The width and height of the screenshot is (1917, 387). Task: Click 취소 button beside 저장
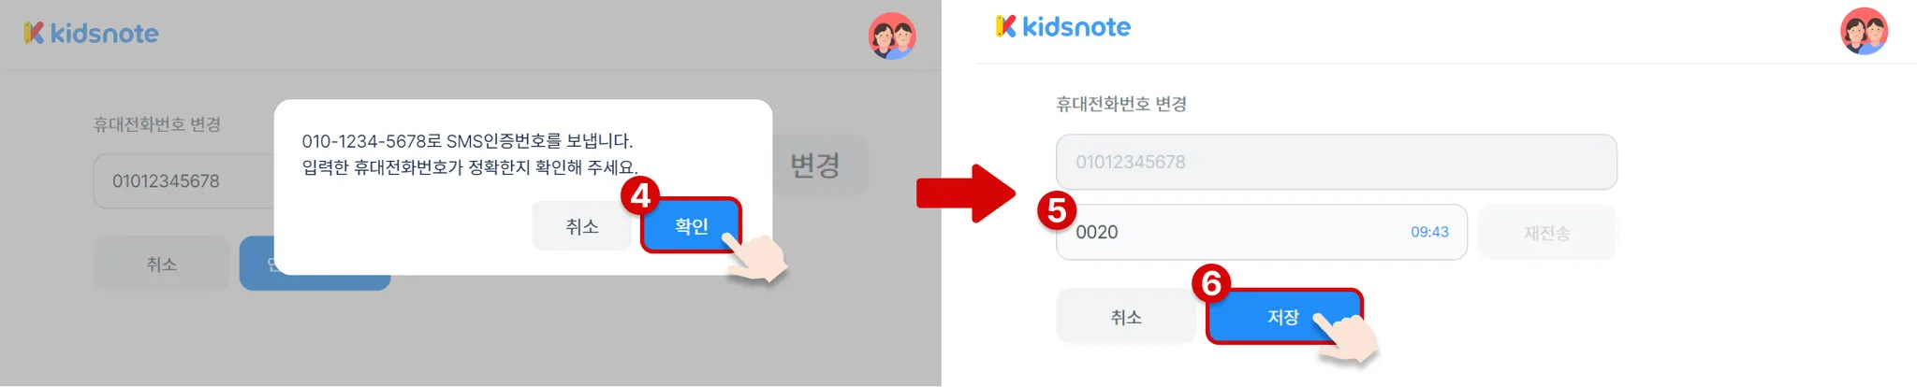point(1126,317)
